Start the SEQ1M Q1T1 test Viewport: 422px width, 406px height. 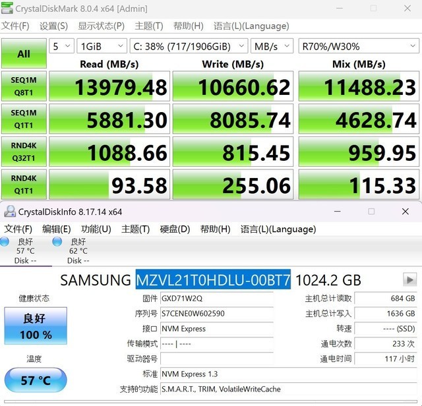pos(24,119)
